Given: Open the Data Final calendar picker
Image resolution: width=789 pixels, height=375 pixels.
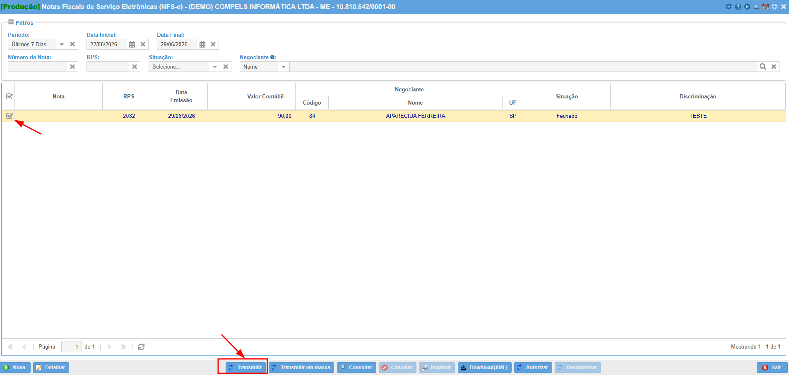Looking at the screenshot, I should 202,44.
